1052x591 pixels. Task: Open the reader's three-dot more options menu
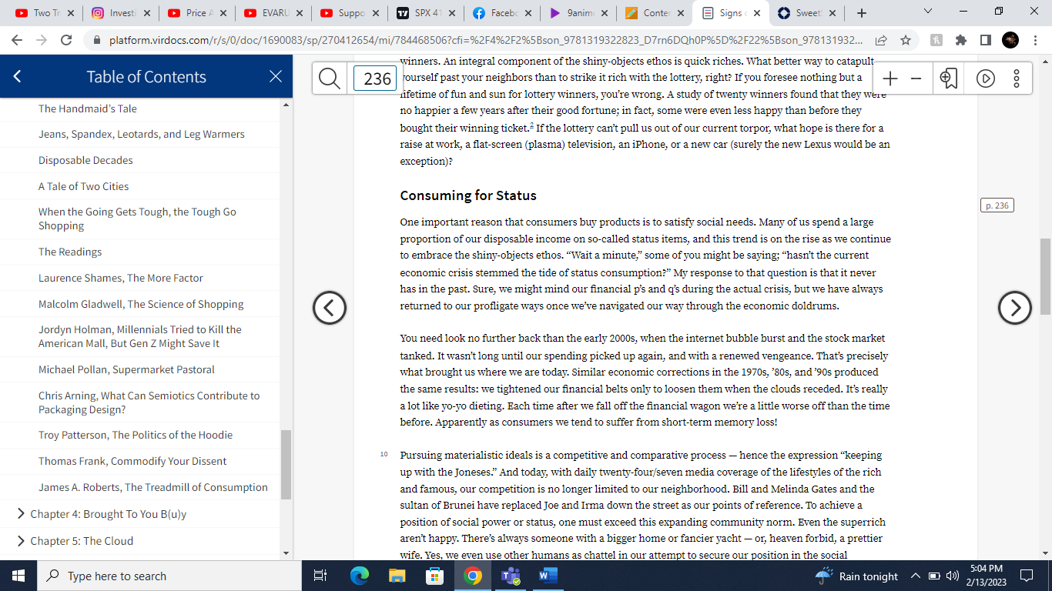[1017, 78]
